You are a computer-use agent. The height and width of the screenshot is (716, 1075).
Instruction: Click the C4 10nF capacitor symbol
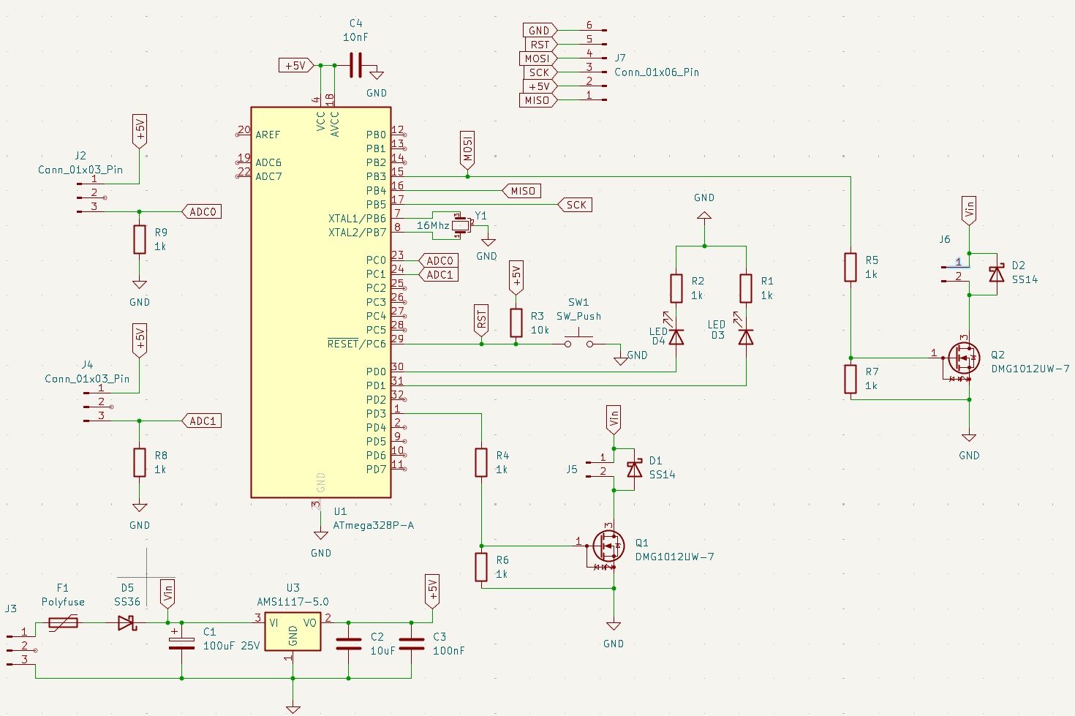coord(355,67)
